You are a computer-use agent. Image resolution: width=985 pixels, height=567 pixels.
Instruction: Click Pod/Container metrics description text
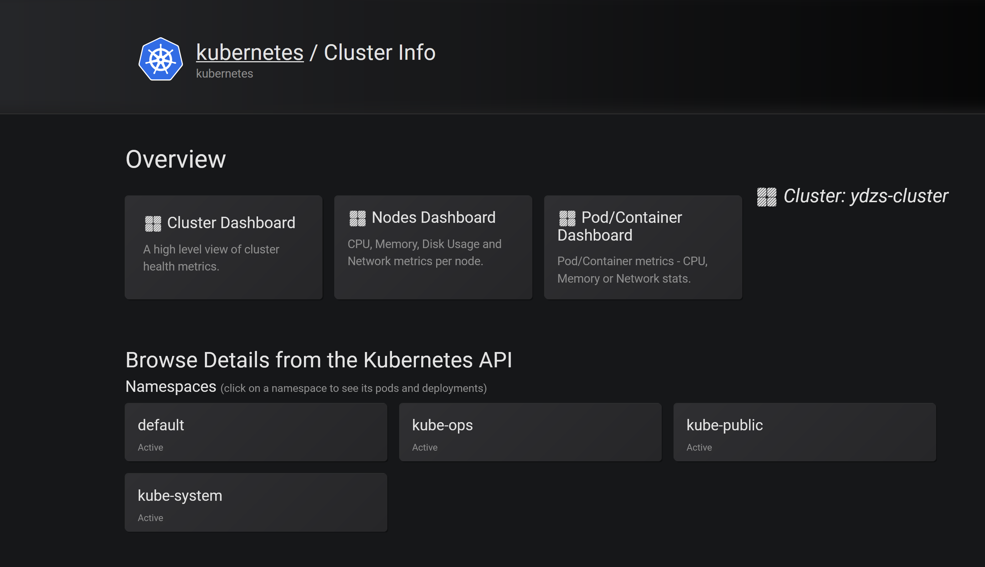coord(632,269)
